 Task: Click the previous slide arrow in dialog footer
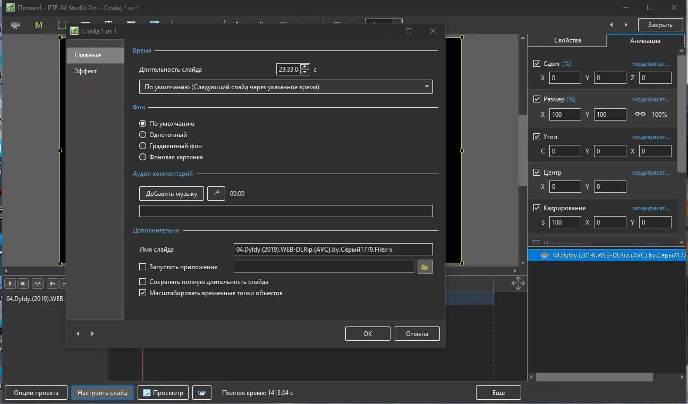78,333
